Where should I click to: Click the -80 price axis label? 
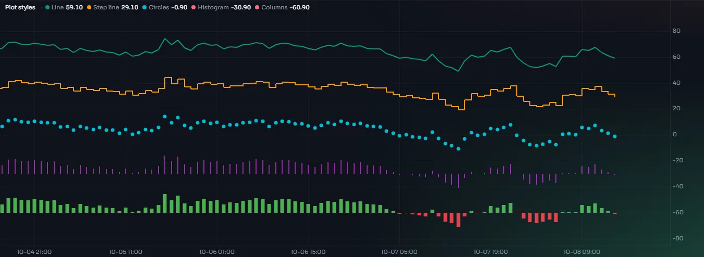(677, 239)
